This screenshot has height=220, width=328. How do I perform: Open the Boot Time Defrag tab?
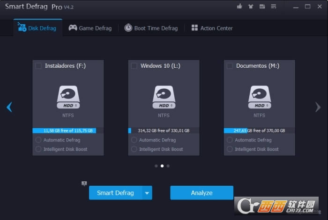tap(151, 28)
